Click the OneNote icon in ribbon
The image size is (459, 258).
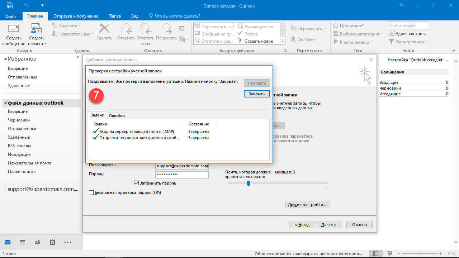(x=293, y=40)
